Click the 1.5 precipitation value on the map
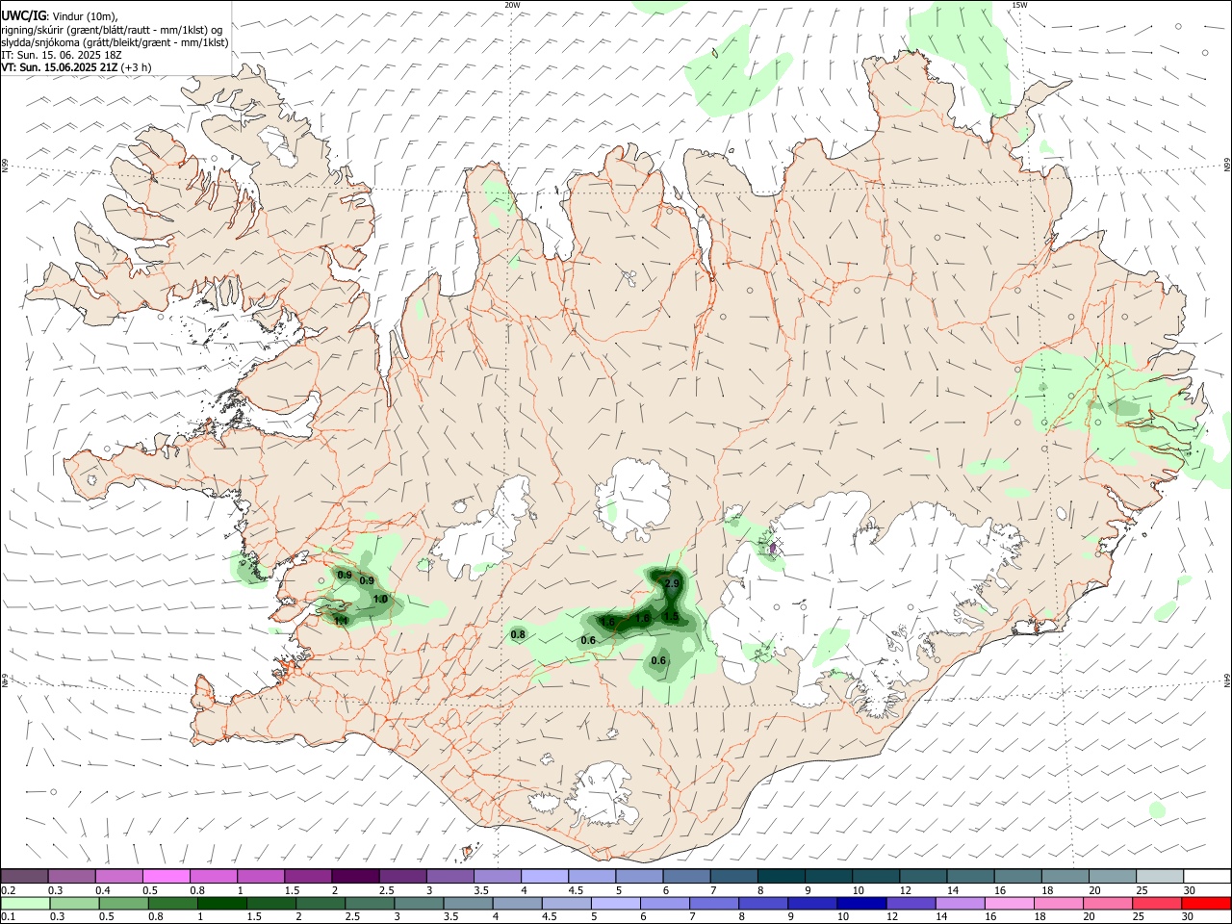This screenshot has height=924, width=1232. coord(672,617)
